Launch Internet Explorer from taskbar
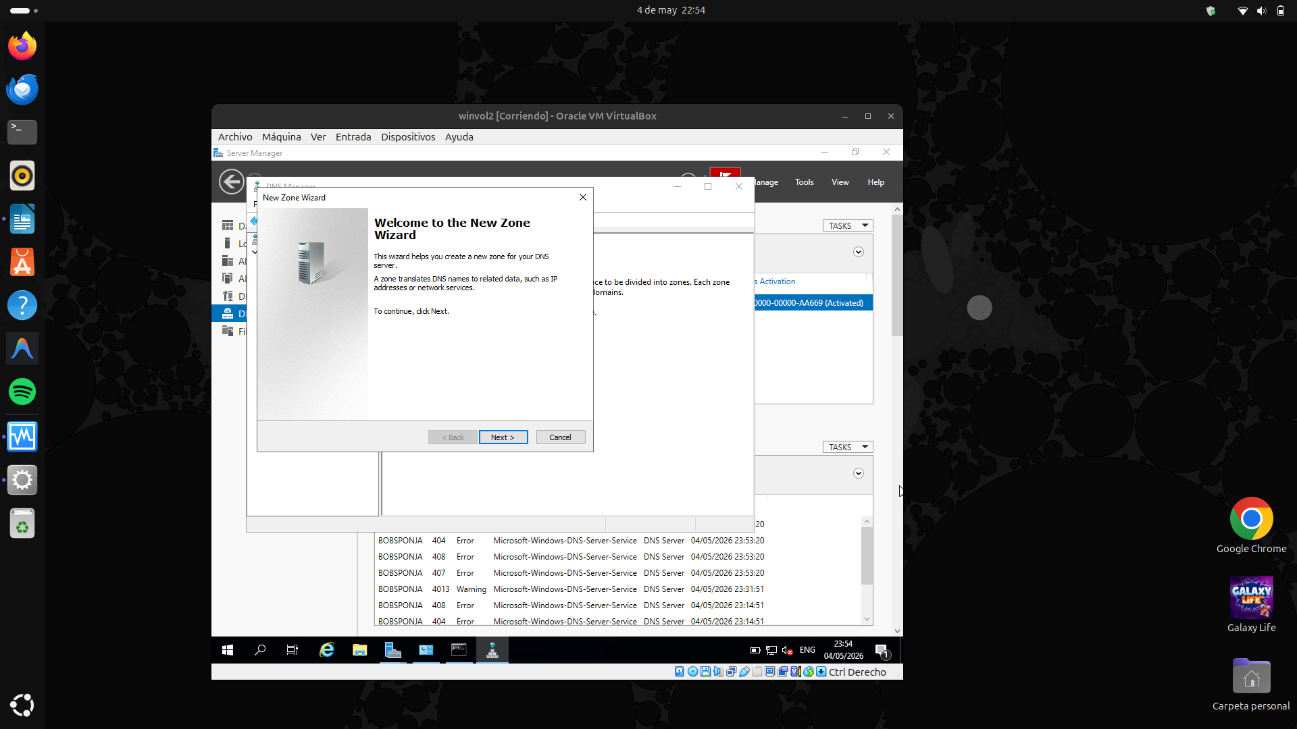This screenshot has width=1297, height=729. tap(327, 650)
